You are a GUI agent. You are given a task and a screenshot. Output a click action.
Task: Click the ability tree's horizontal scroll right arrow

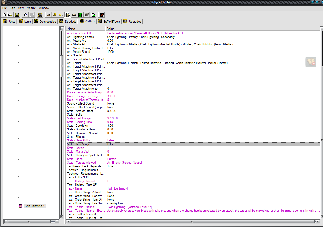click(57, 221)
